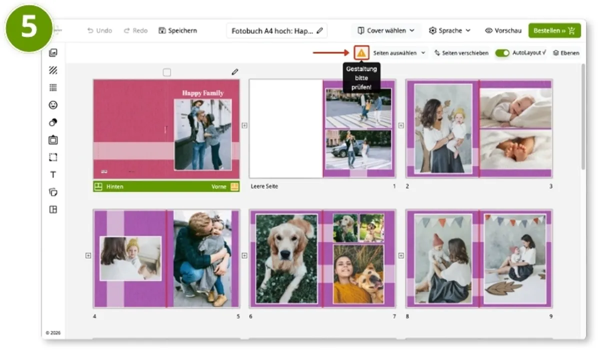
Task: Select the mother-with-baby photo on page 2
Action: tap(443, 128)
